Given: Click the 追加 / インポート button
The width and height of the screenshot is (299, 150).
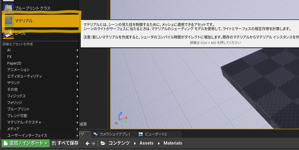Looking at the screenshot, I should (x=25, y=143).
